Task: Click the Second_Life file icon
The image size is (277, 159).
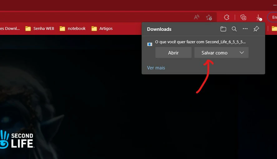Action: coord(150,44)
